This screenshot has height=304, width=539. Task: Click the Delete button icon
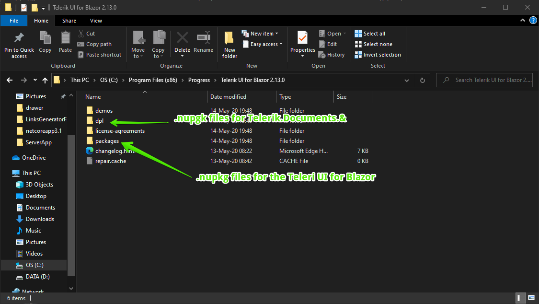(182, 37)
